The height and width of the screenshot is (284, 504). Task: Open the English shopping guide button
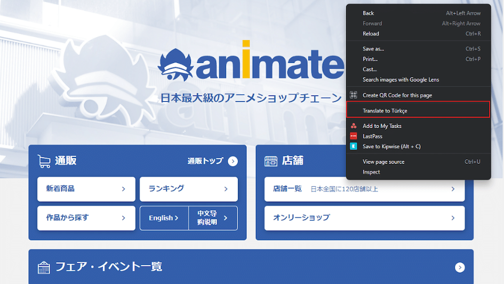point(164,218)
